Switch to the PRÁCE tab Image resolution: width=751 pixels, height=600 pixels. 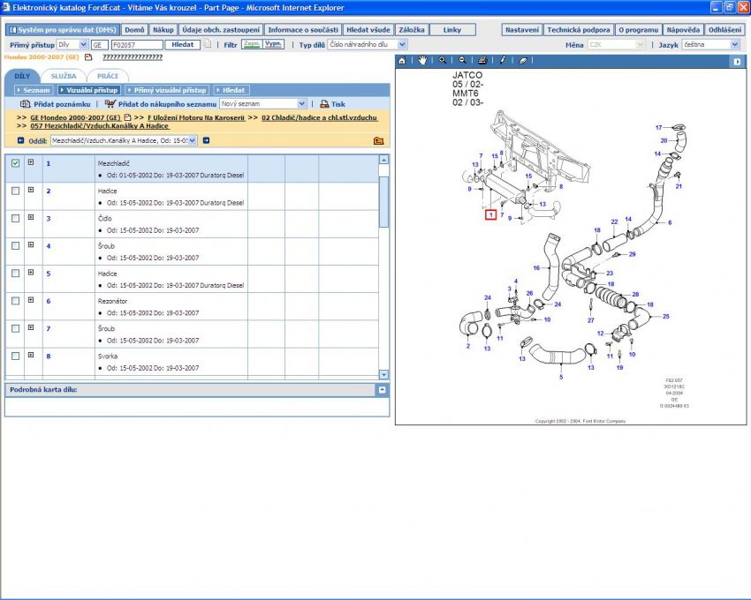(108, 76)
